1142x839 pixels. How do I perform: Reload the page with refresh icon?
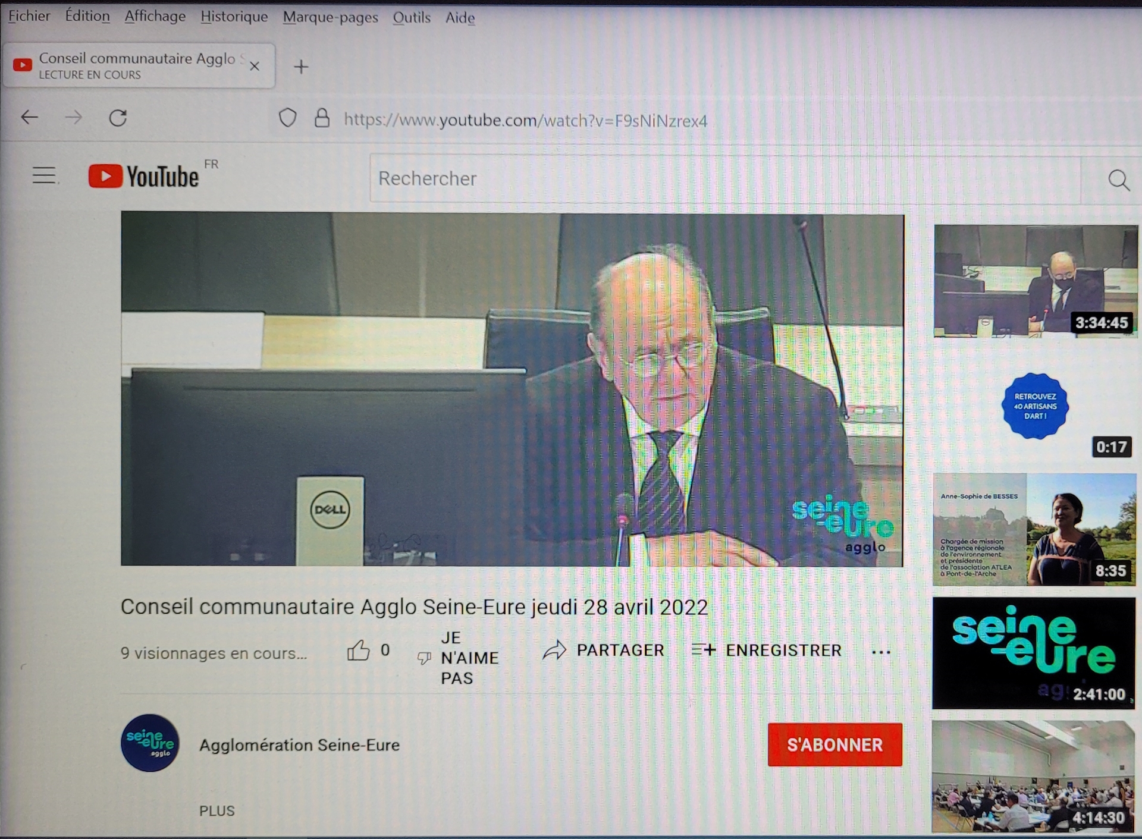[x=118, y=118]
